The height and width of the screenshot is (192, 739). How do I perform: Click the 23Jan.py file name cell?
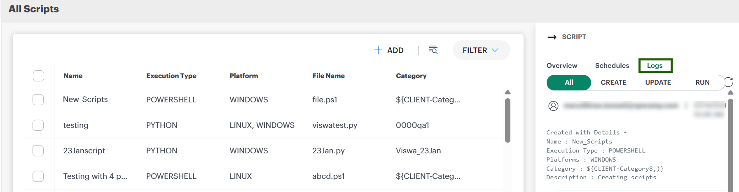click(328, 151)
